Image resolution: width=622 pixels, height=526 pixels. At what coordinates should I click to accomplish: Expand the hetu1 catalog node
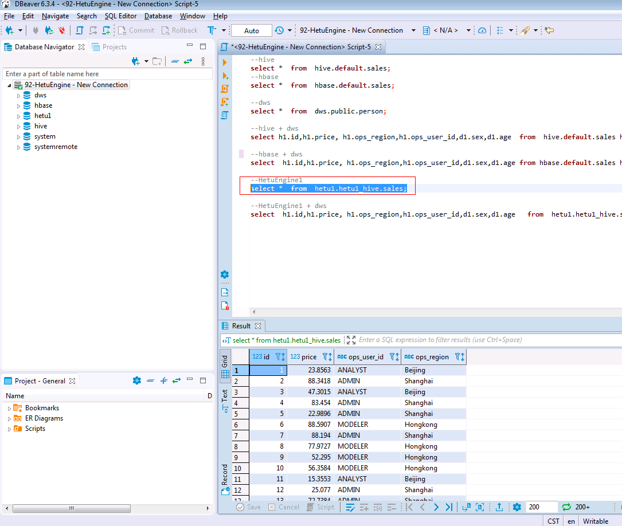click(x=19, y=116)
